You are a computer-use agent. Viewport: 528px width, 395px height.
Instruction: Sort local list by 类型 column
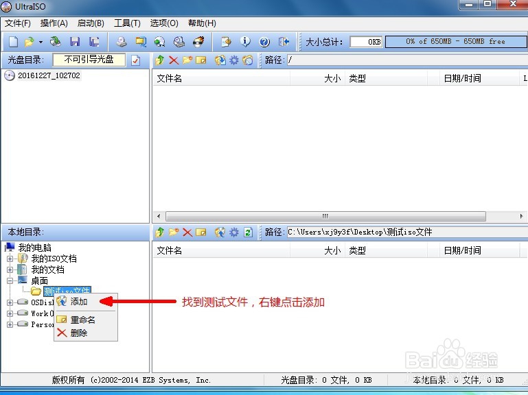[386, 251]
